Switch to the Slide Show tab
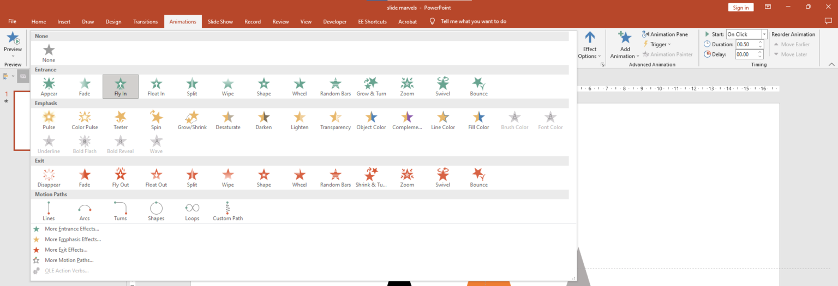The image size is (838, 286). coord(220,22)
